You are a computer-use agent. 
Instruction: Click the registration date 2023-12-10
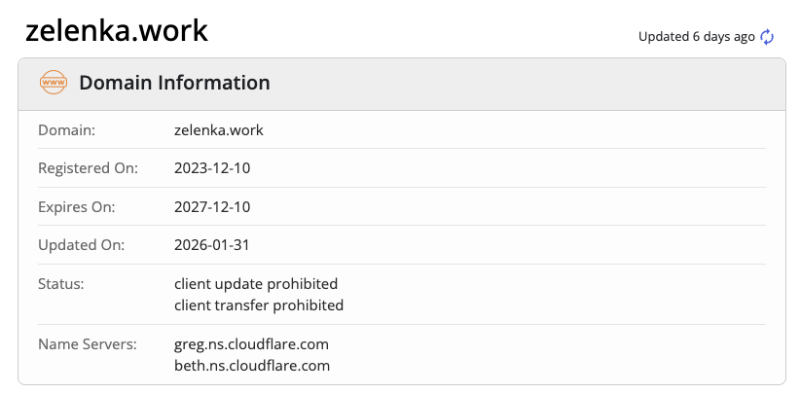(212, 168)
